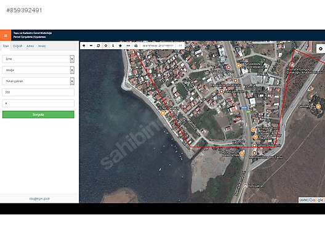
Task: Switch to the Adres tab
Action: click(30, 46)
